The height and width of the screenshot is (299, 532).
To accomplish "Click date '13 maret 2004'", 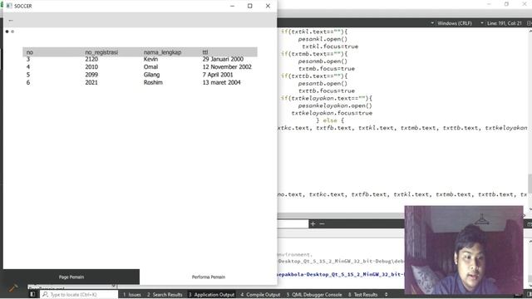I will pyautogui.click(x=221, y=82).
